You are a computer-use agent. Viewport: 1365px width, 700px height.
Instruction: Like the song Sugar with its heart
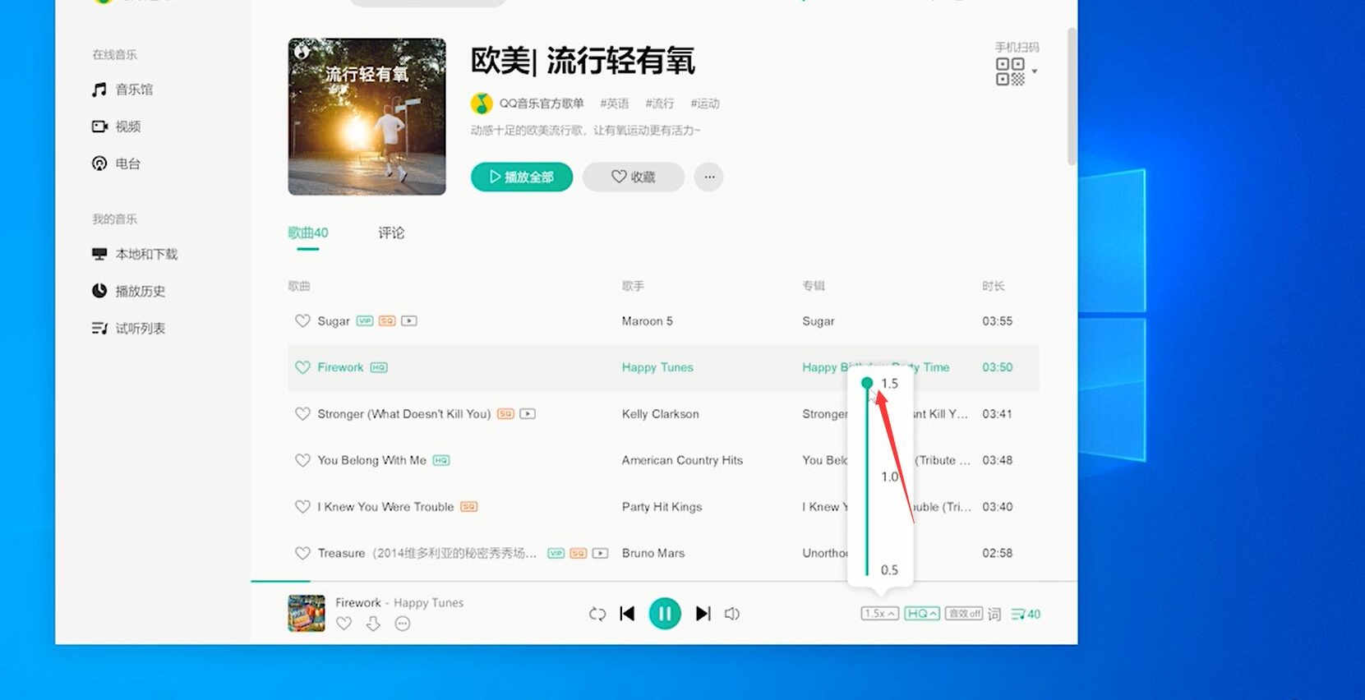[302, 321]
